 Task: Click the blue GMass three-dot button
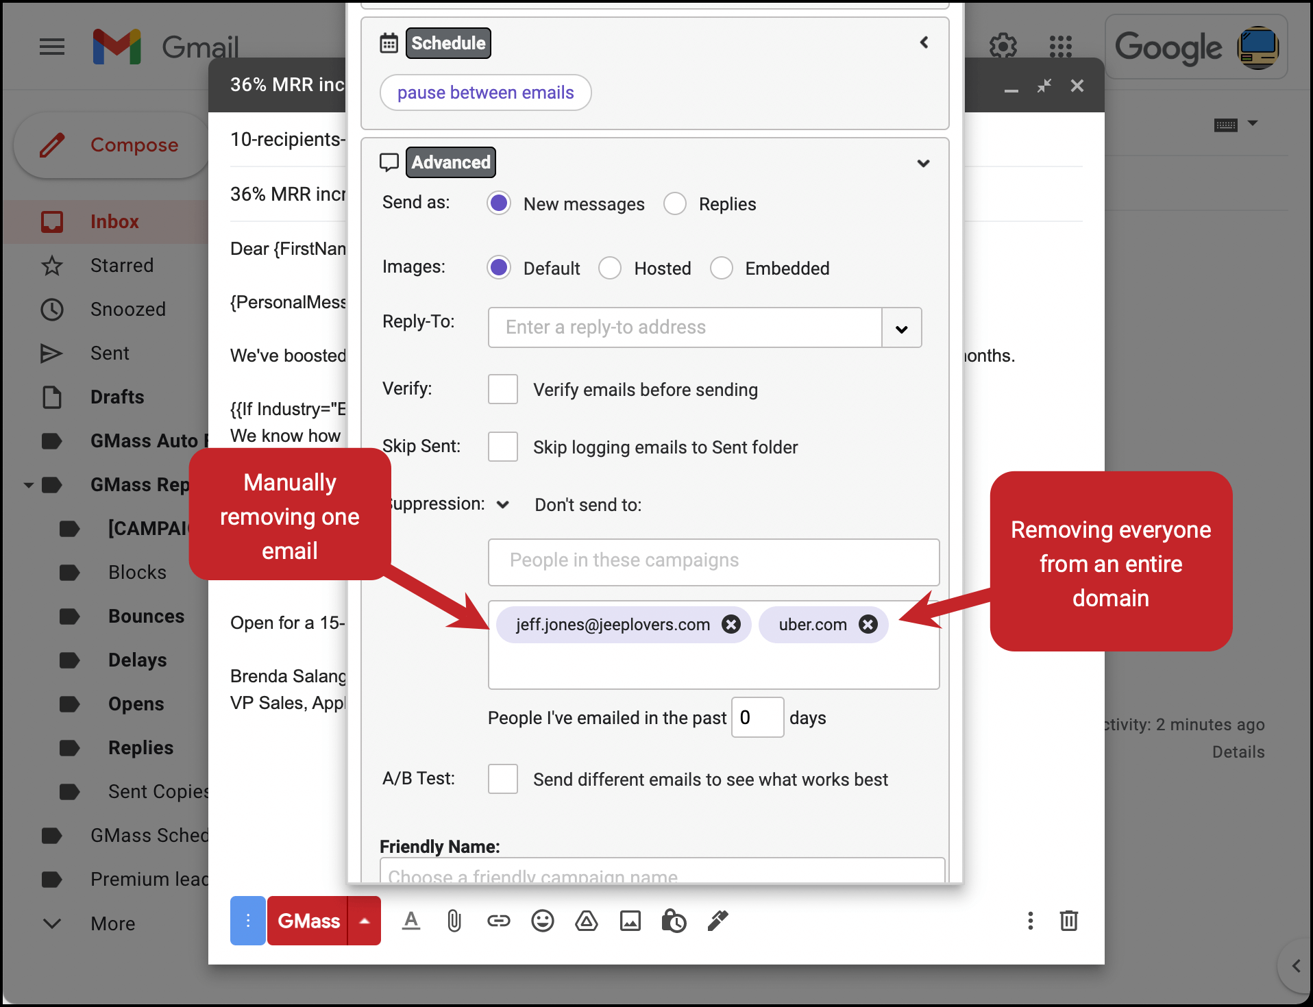pos(247,921)
